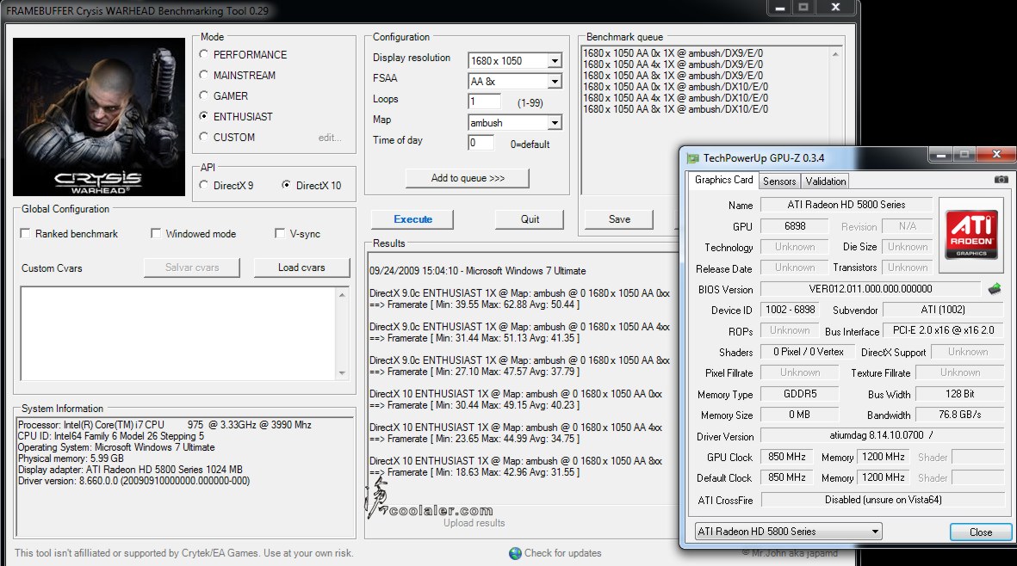Click the Quit button
The width and height of the screenshot is (1017, 566).
[530, 219]
